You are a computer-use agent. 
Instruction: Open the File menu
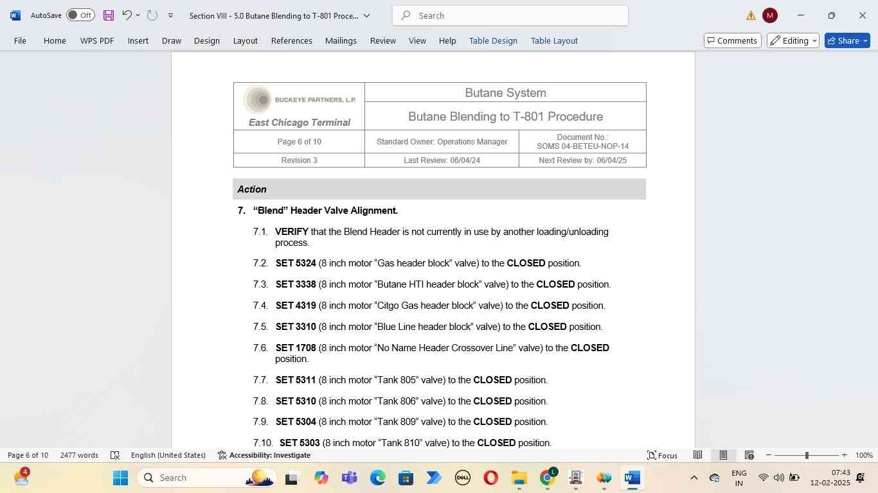(20, 40)
